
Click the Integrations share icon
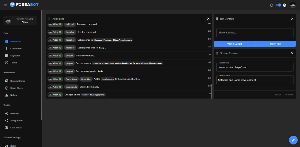[7, 120]
